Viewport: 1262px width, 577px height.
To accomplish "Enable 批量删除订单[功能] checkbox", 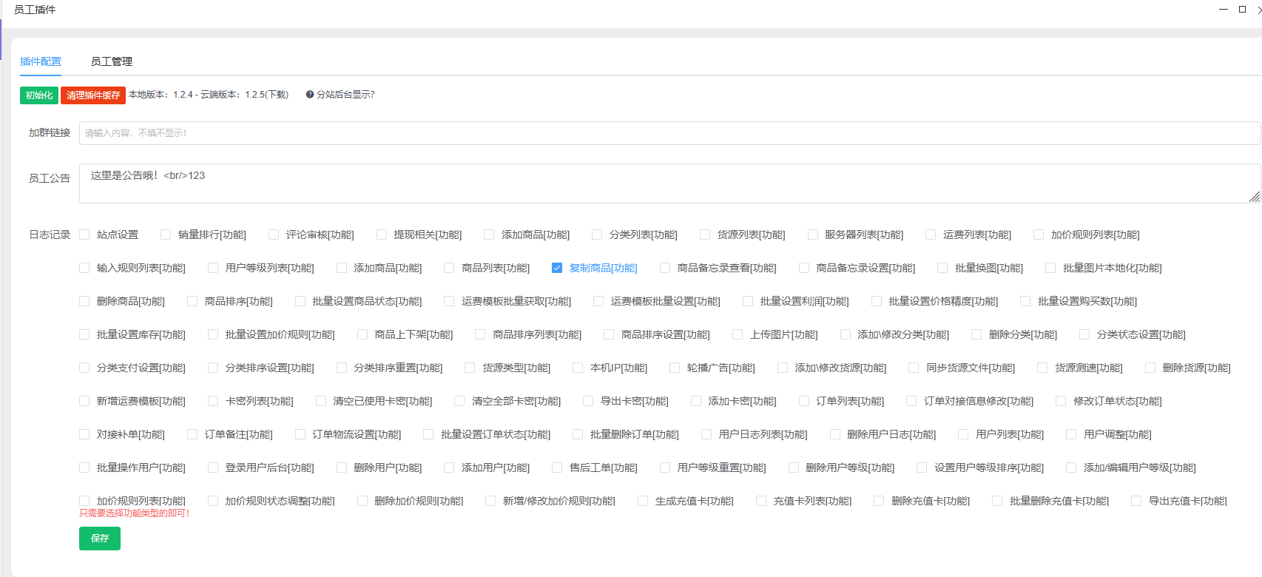I will [578, 434].
